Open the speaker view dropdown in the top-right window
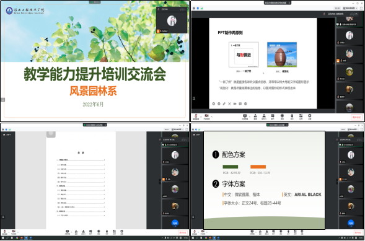 [350, 8]
